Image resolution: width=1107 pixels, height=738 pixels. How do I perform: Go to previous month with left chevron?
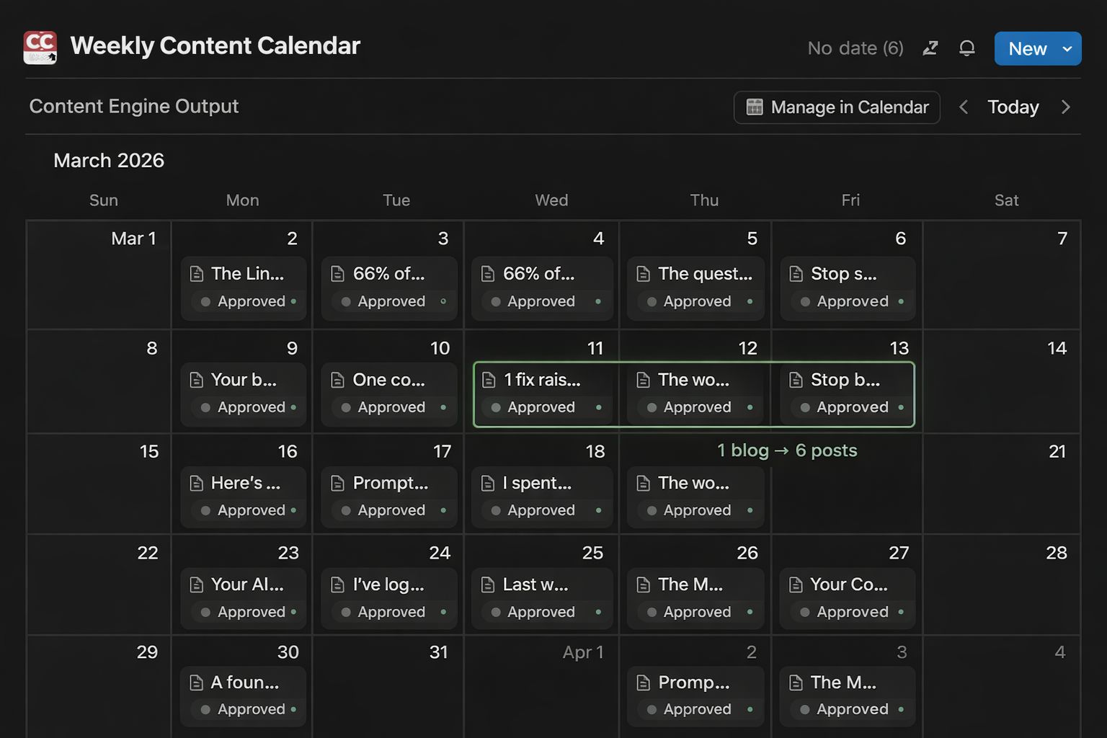964,107
